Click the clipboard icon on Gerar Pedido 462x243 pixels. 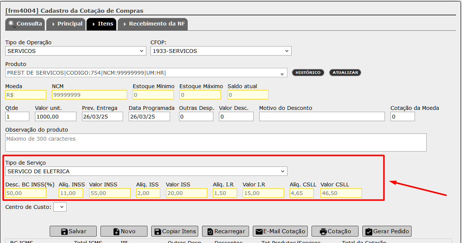[x=369, y=231]
